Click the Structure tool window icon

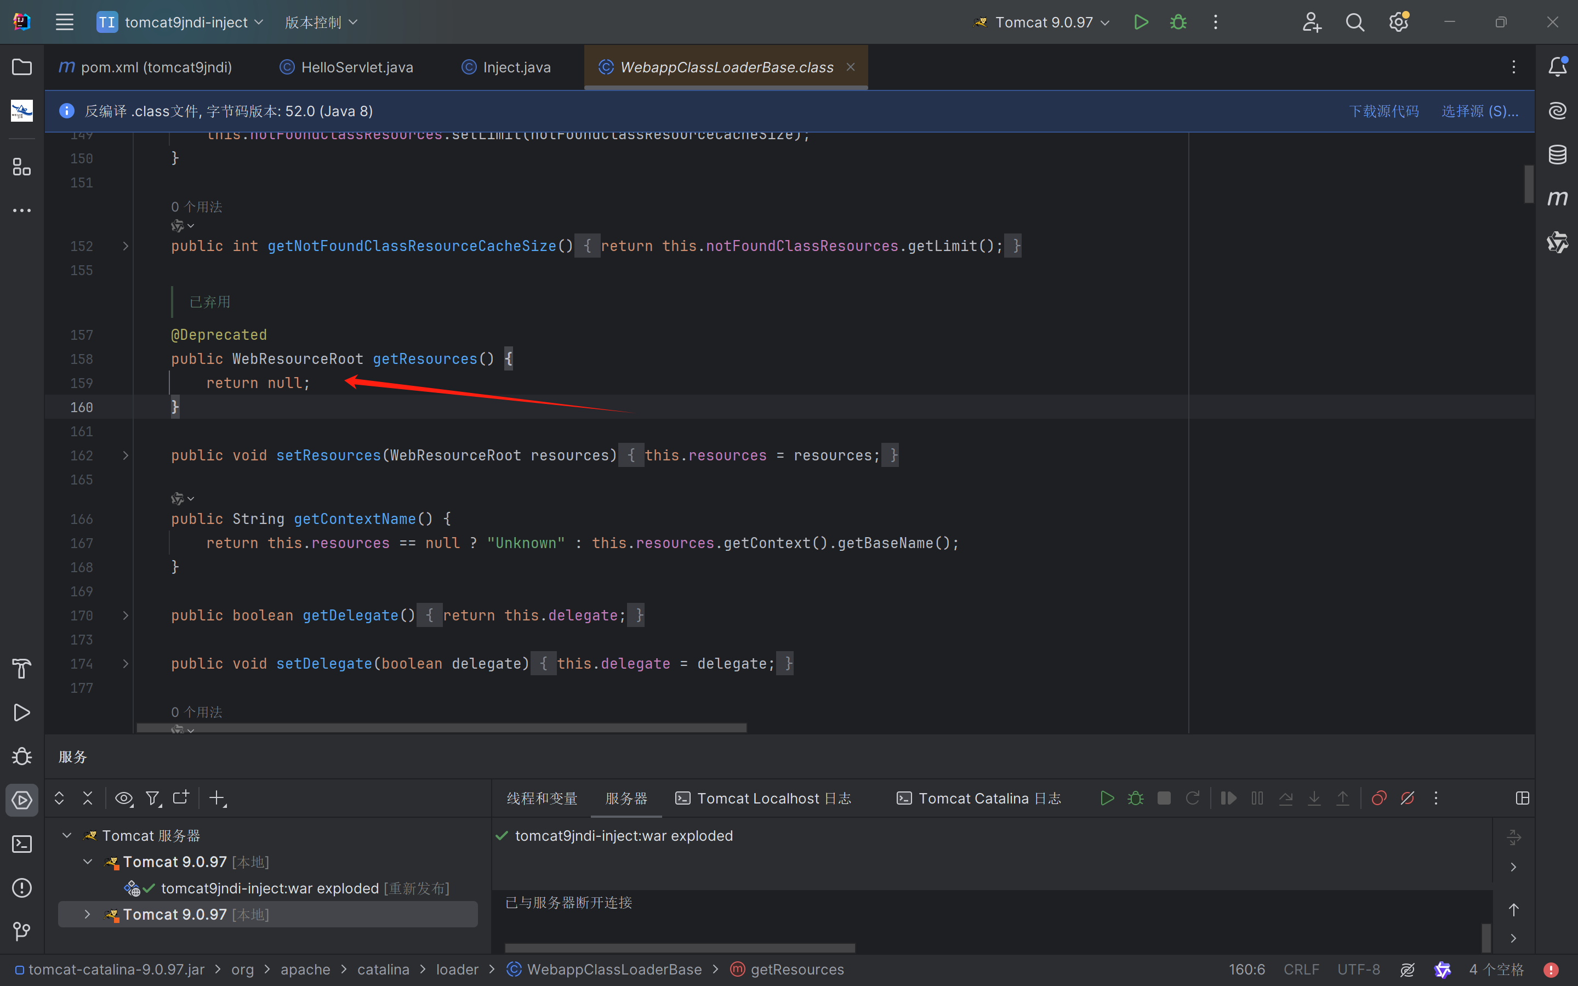21,167
